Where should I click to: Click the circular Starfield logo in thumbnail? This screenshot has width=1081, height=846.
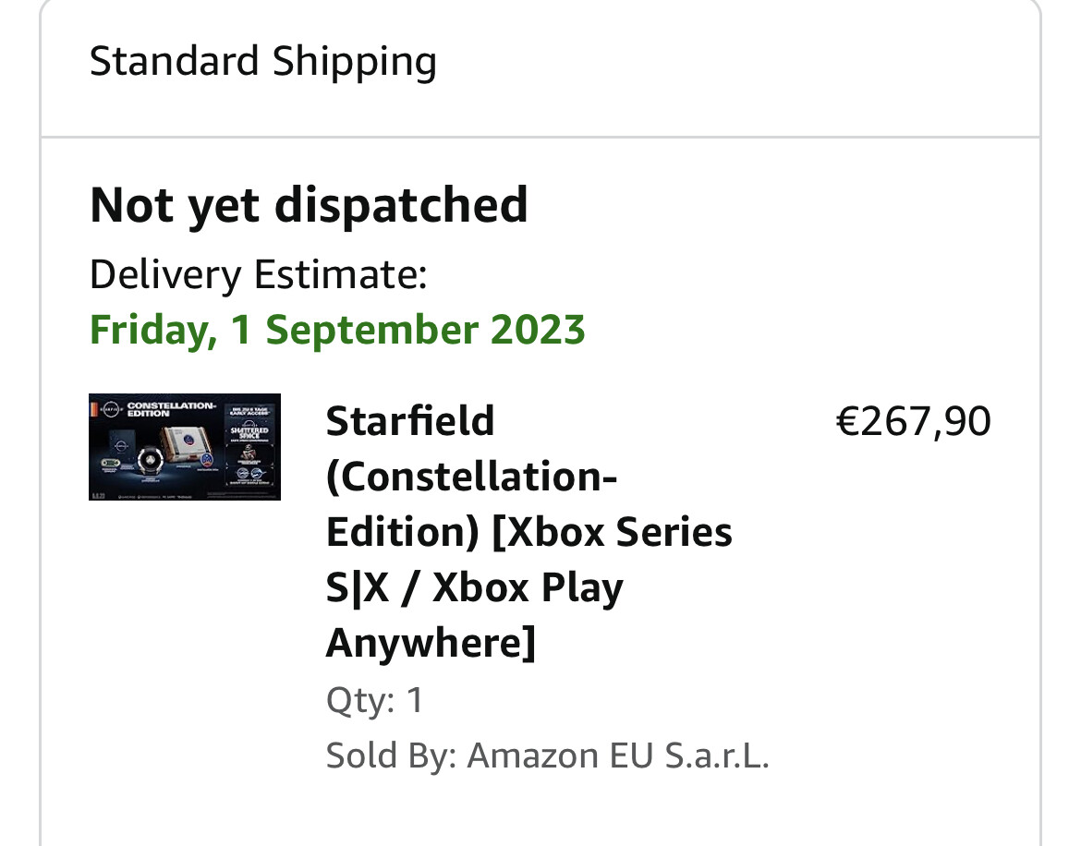click(x=111, y=409)
